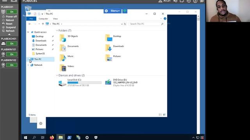Image resolution: width=250 pixels, height=140 pixels.
Task: Click Reset for PLABDC01
Action: point(7,24)
